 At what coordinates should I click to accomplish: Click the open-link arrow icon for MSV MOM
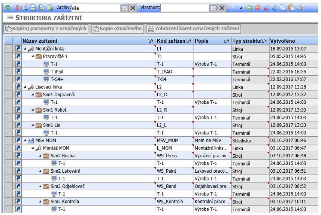click(x=18, y=140)
